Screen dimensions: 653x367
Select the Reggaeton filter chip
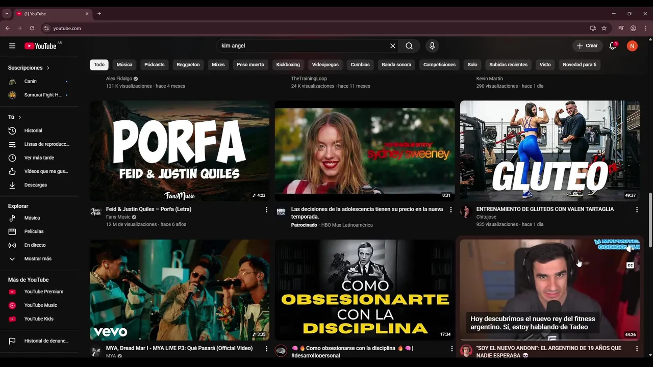pyautogui.click(x=188, y=65)
